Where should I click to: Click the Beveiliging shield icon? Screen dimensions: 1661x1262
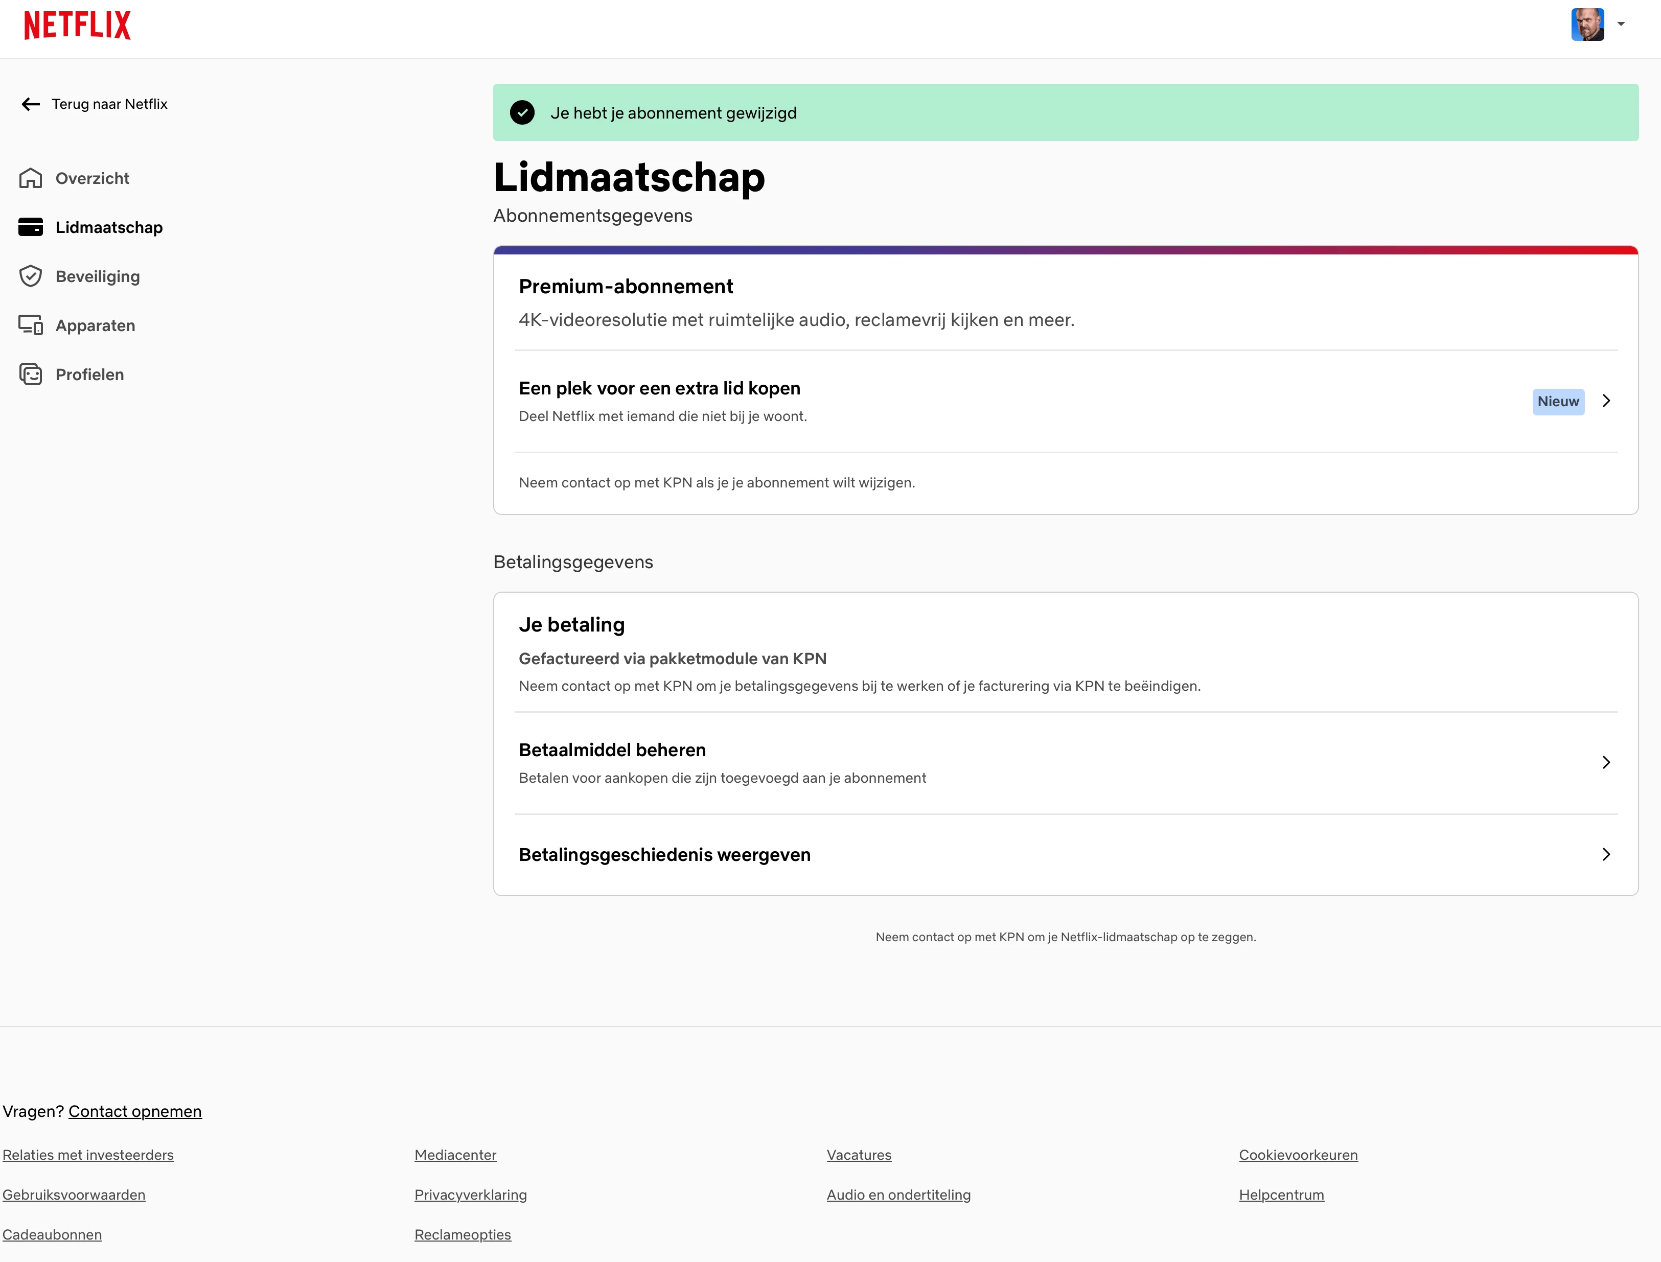31,276
